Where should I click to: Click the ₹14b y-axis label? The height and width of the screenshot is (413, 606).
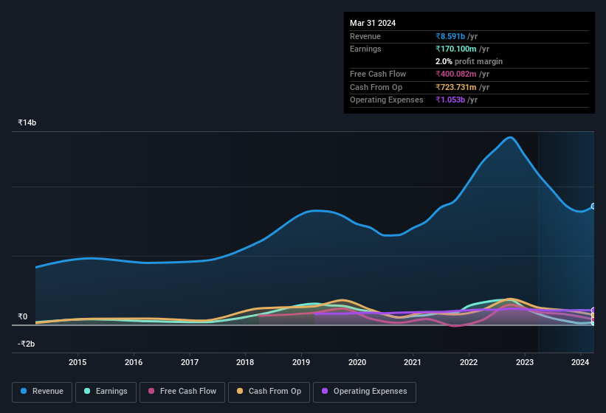pyautogui.click(x=27, y=122)
